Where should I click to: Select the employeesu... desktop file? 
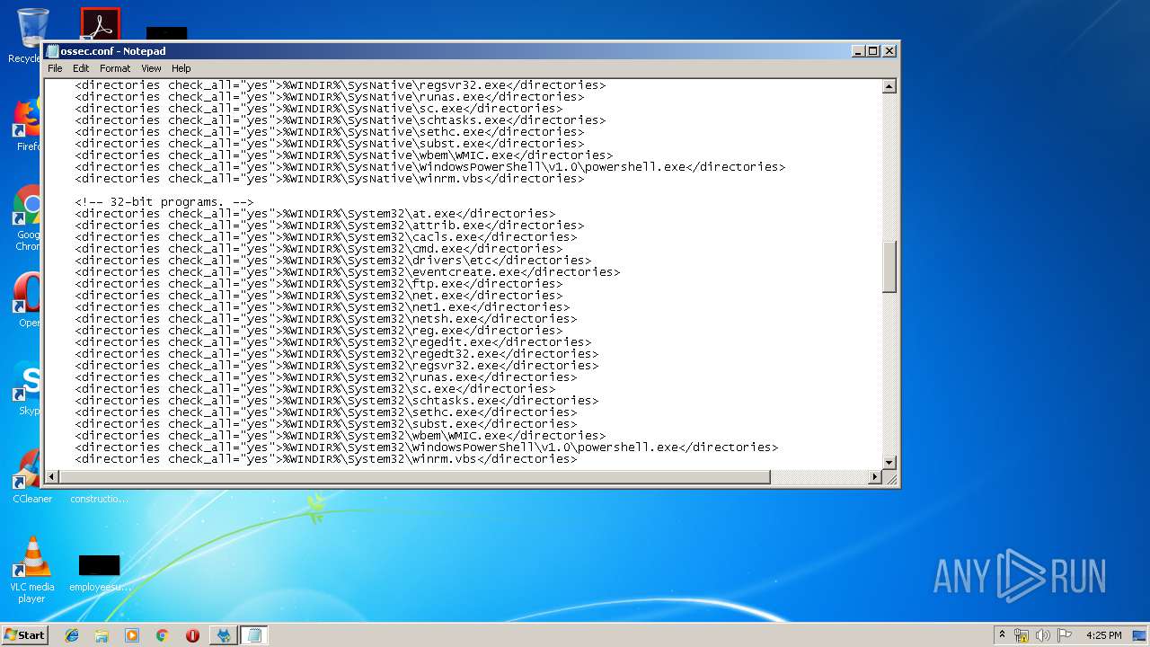[100, 573]
